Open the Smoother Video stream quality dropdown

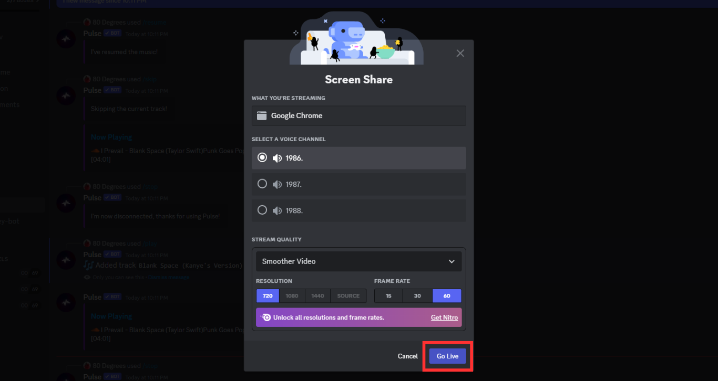point(358,261)
